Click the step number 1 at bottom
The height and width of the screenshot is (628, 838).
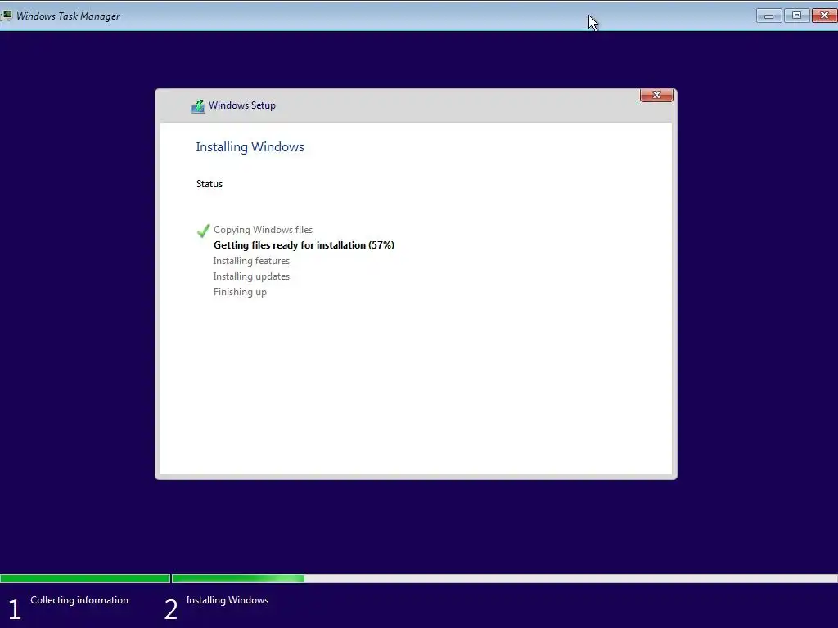click(x=15, y=610)
